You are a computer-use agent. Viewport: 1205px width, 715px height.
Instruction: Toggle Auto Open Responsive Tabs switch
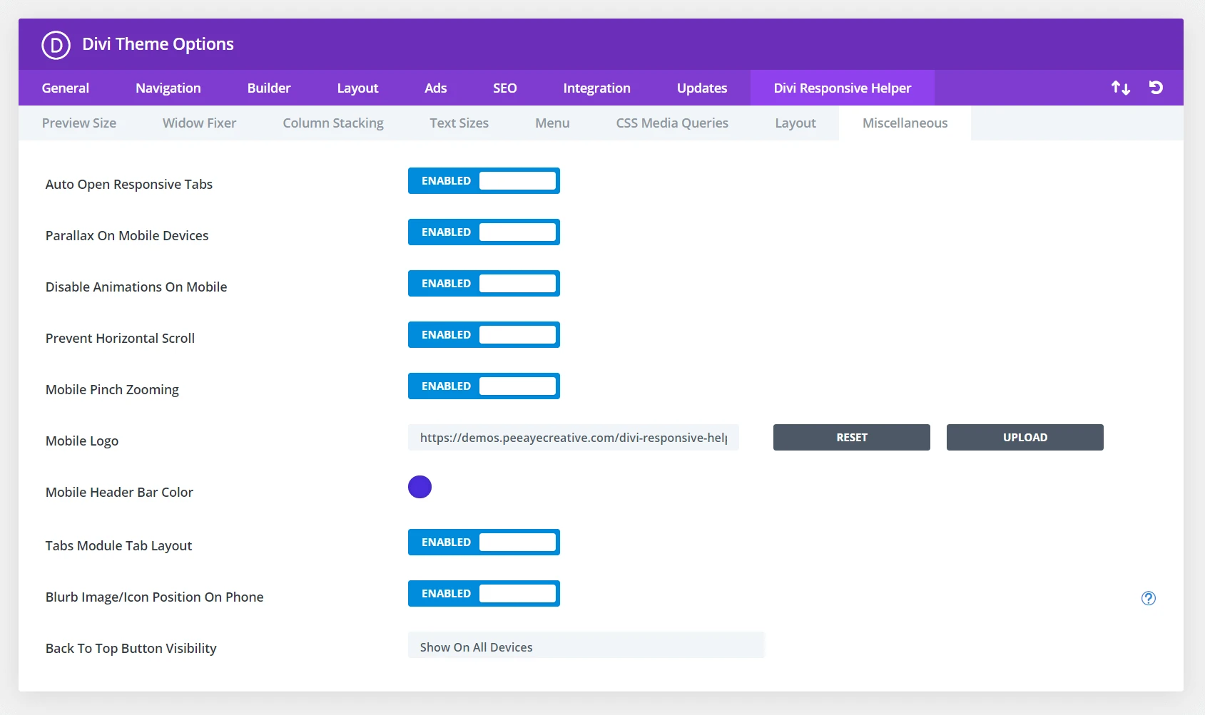click(484, 181)
